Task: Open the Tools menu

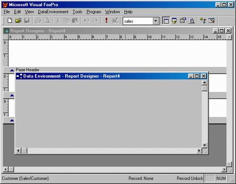Action: (x=77, y=12)
